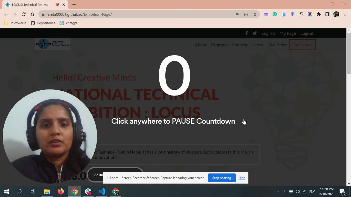Screen dimensions: 351x197
Task: Open the News nav item
Action: (x=257, y=45)
